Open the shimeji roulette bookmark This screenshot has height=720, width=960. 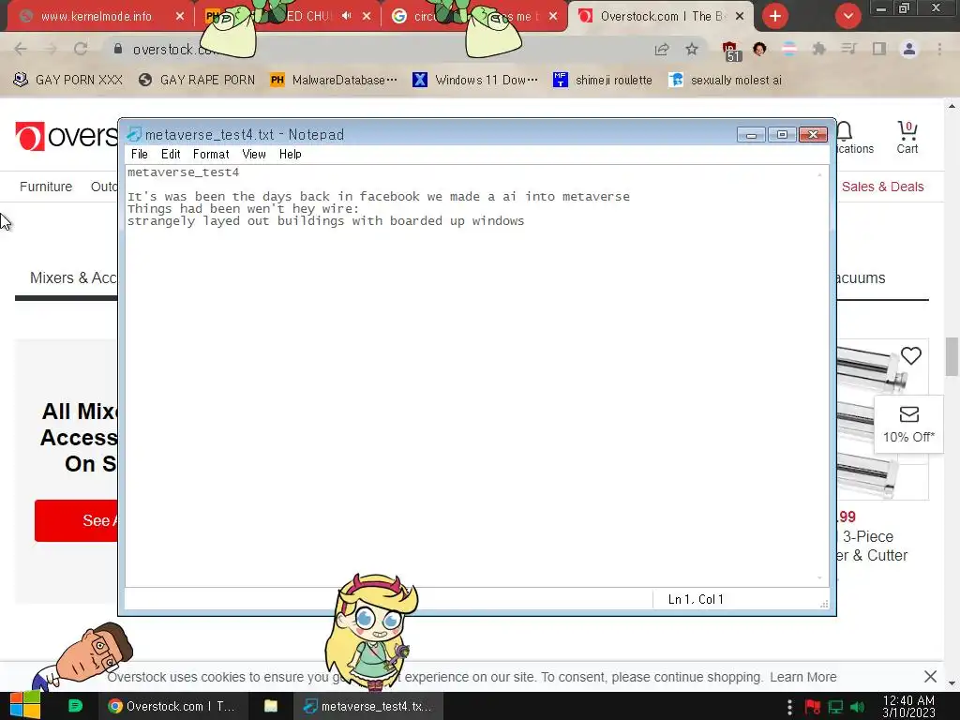pyautogui.click(x=603, y=81)
